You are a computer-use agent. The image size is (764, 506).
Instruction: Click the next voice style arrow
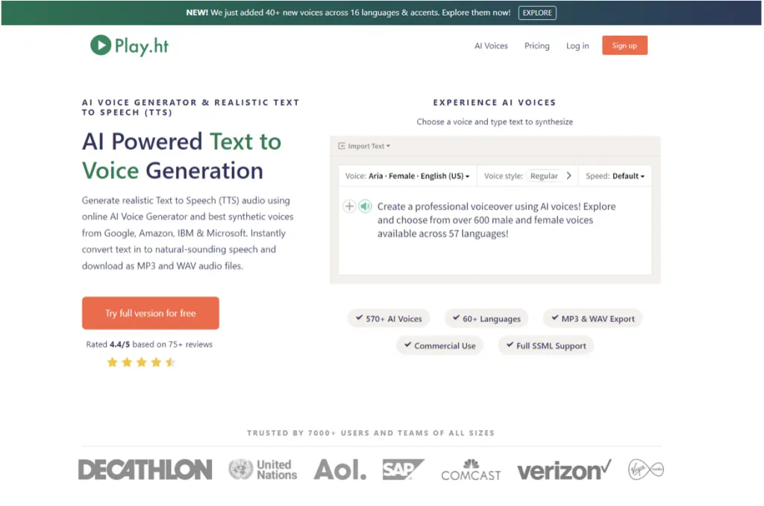point(569,176)
